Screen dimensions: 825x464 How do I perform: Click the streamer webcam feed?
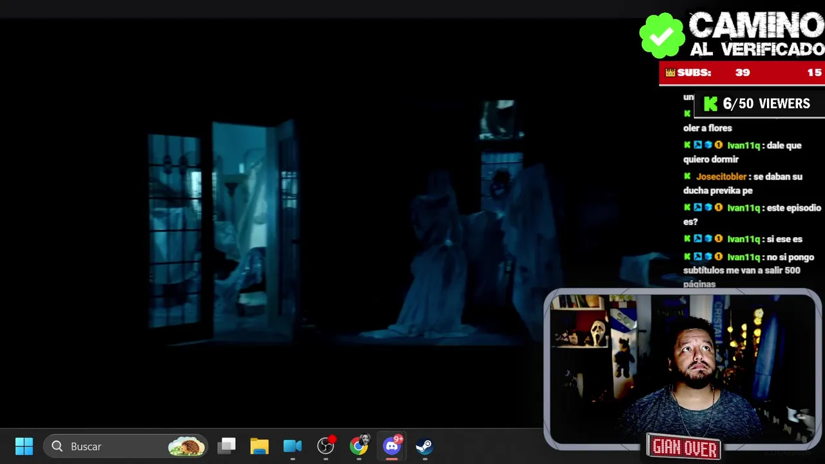683,369
